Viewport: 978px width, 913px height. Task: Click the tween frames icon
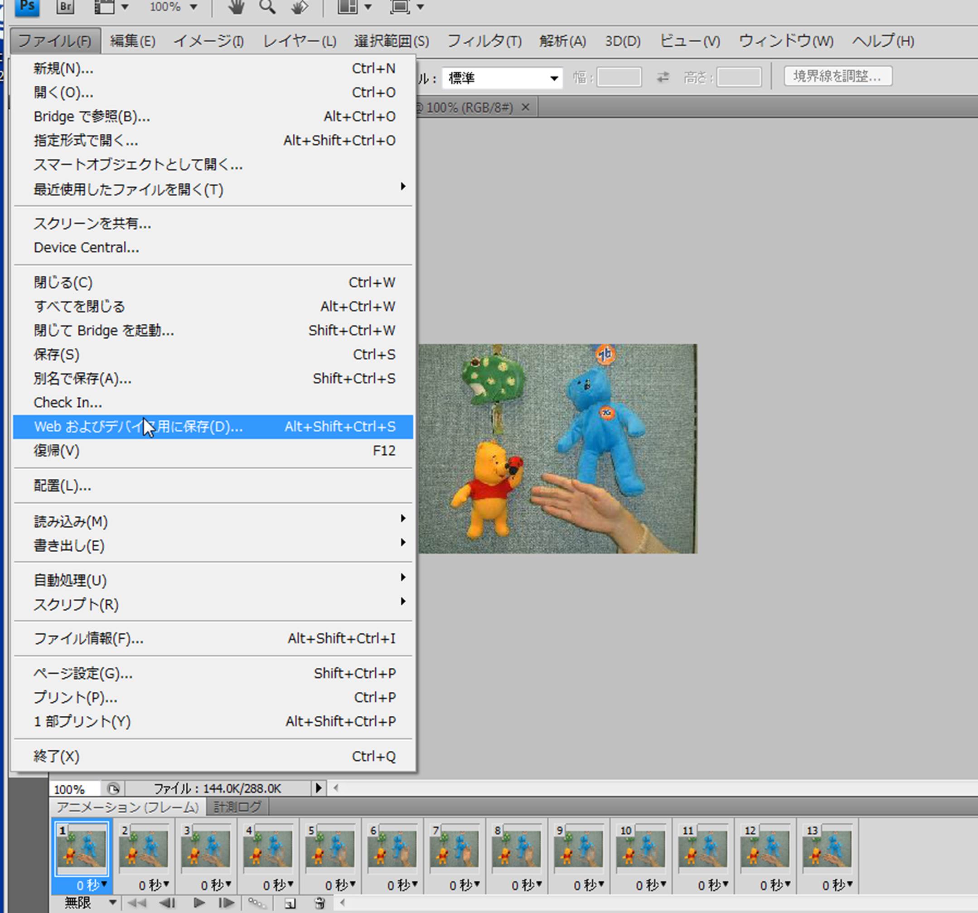point(257,903)
